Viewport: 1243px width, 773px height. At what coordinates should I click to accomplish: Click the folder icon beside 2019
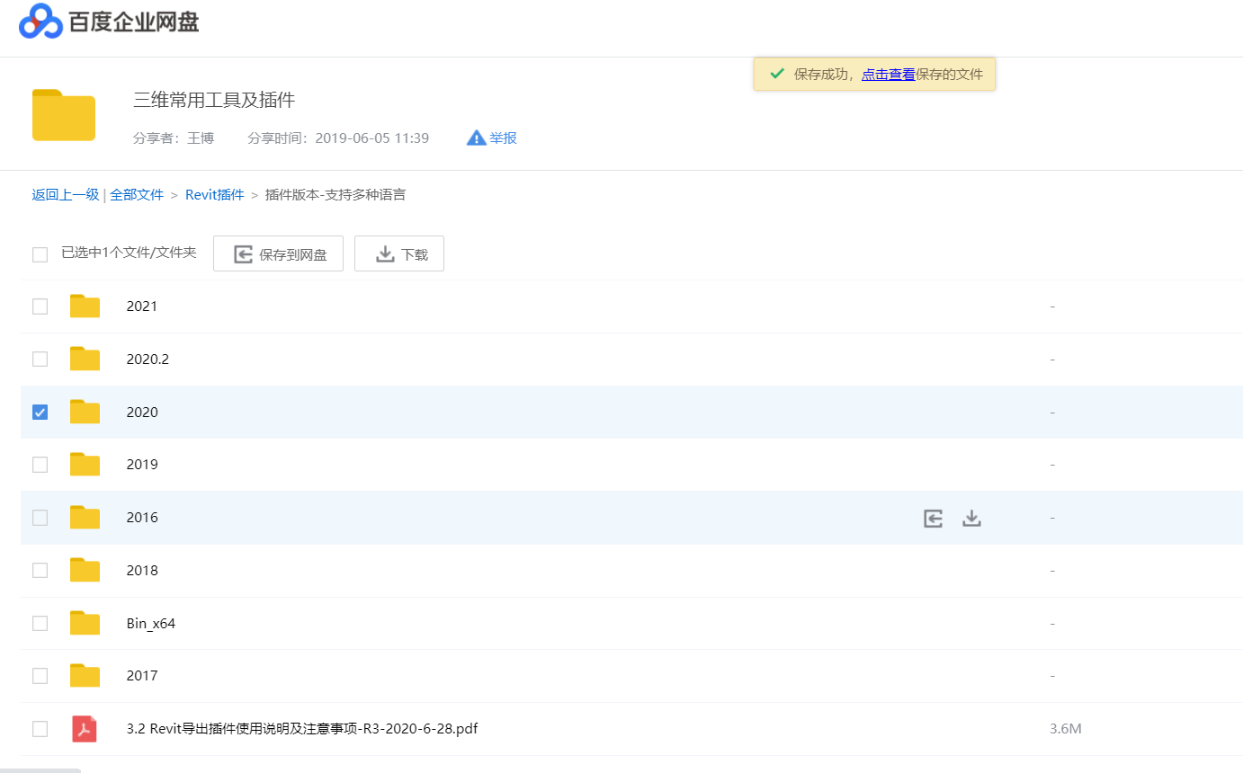point(85,465)
